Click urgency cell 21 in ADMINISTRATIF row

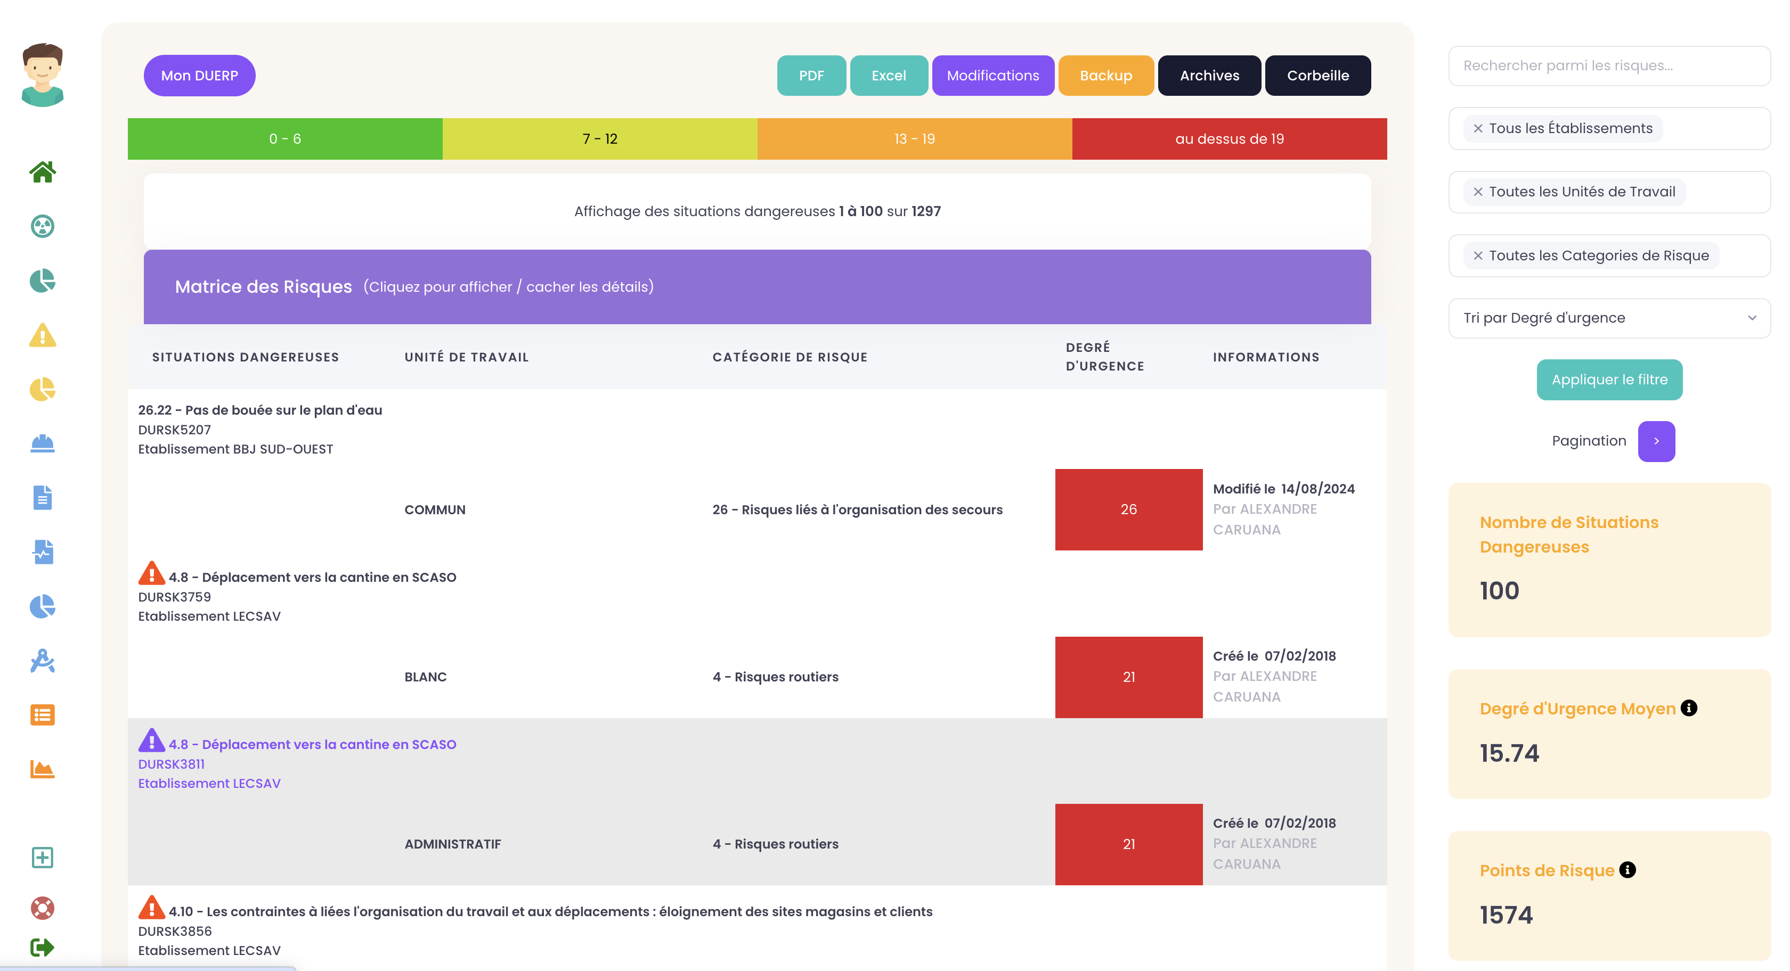1128,844
